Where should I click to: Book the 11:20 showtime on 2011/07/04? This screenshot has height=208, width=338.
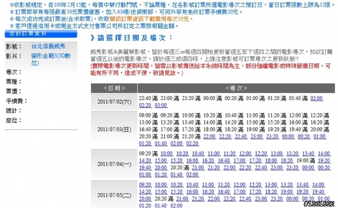[230, 153]
